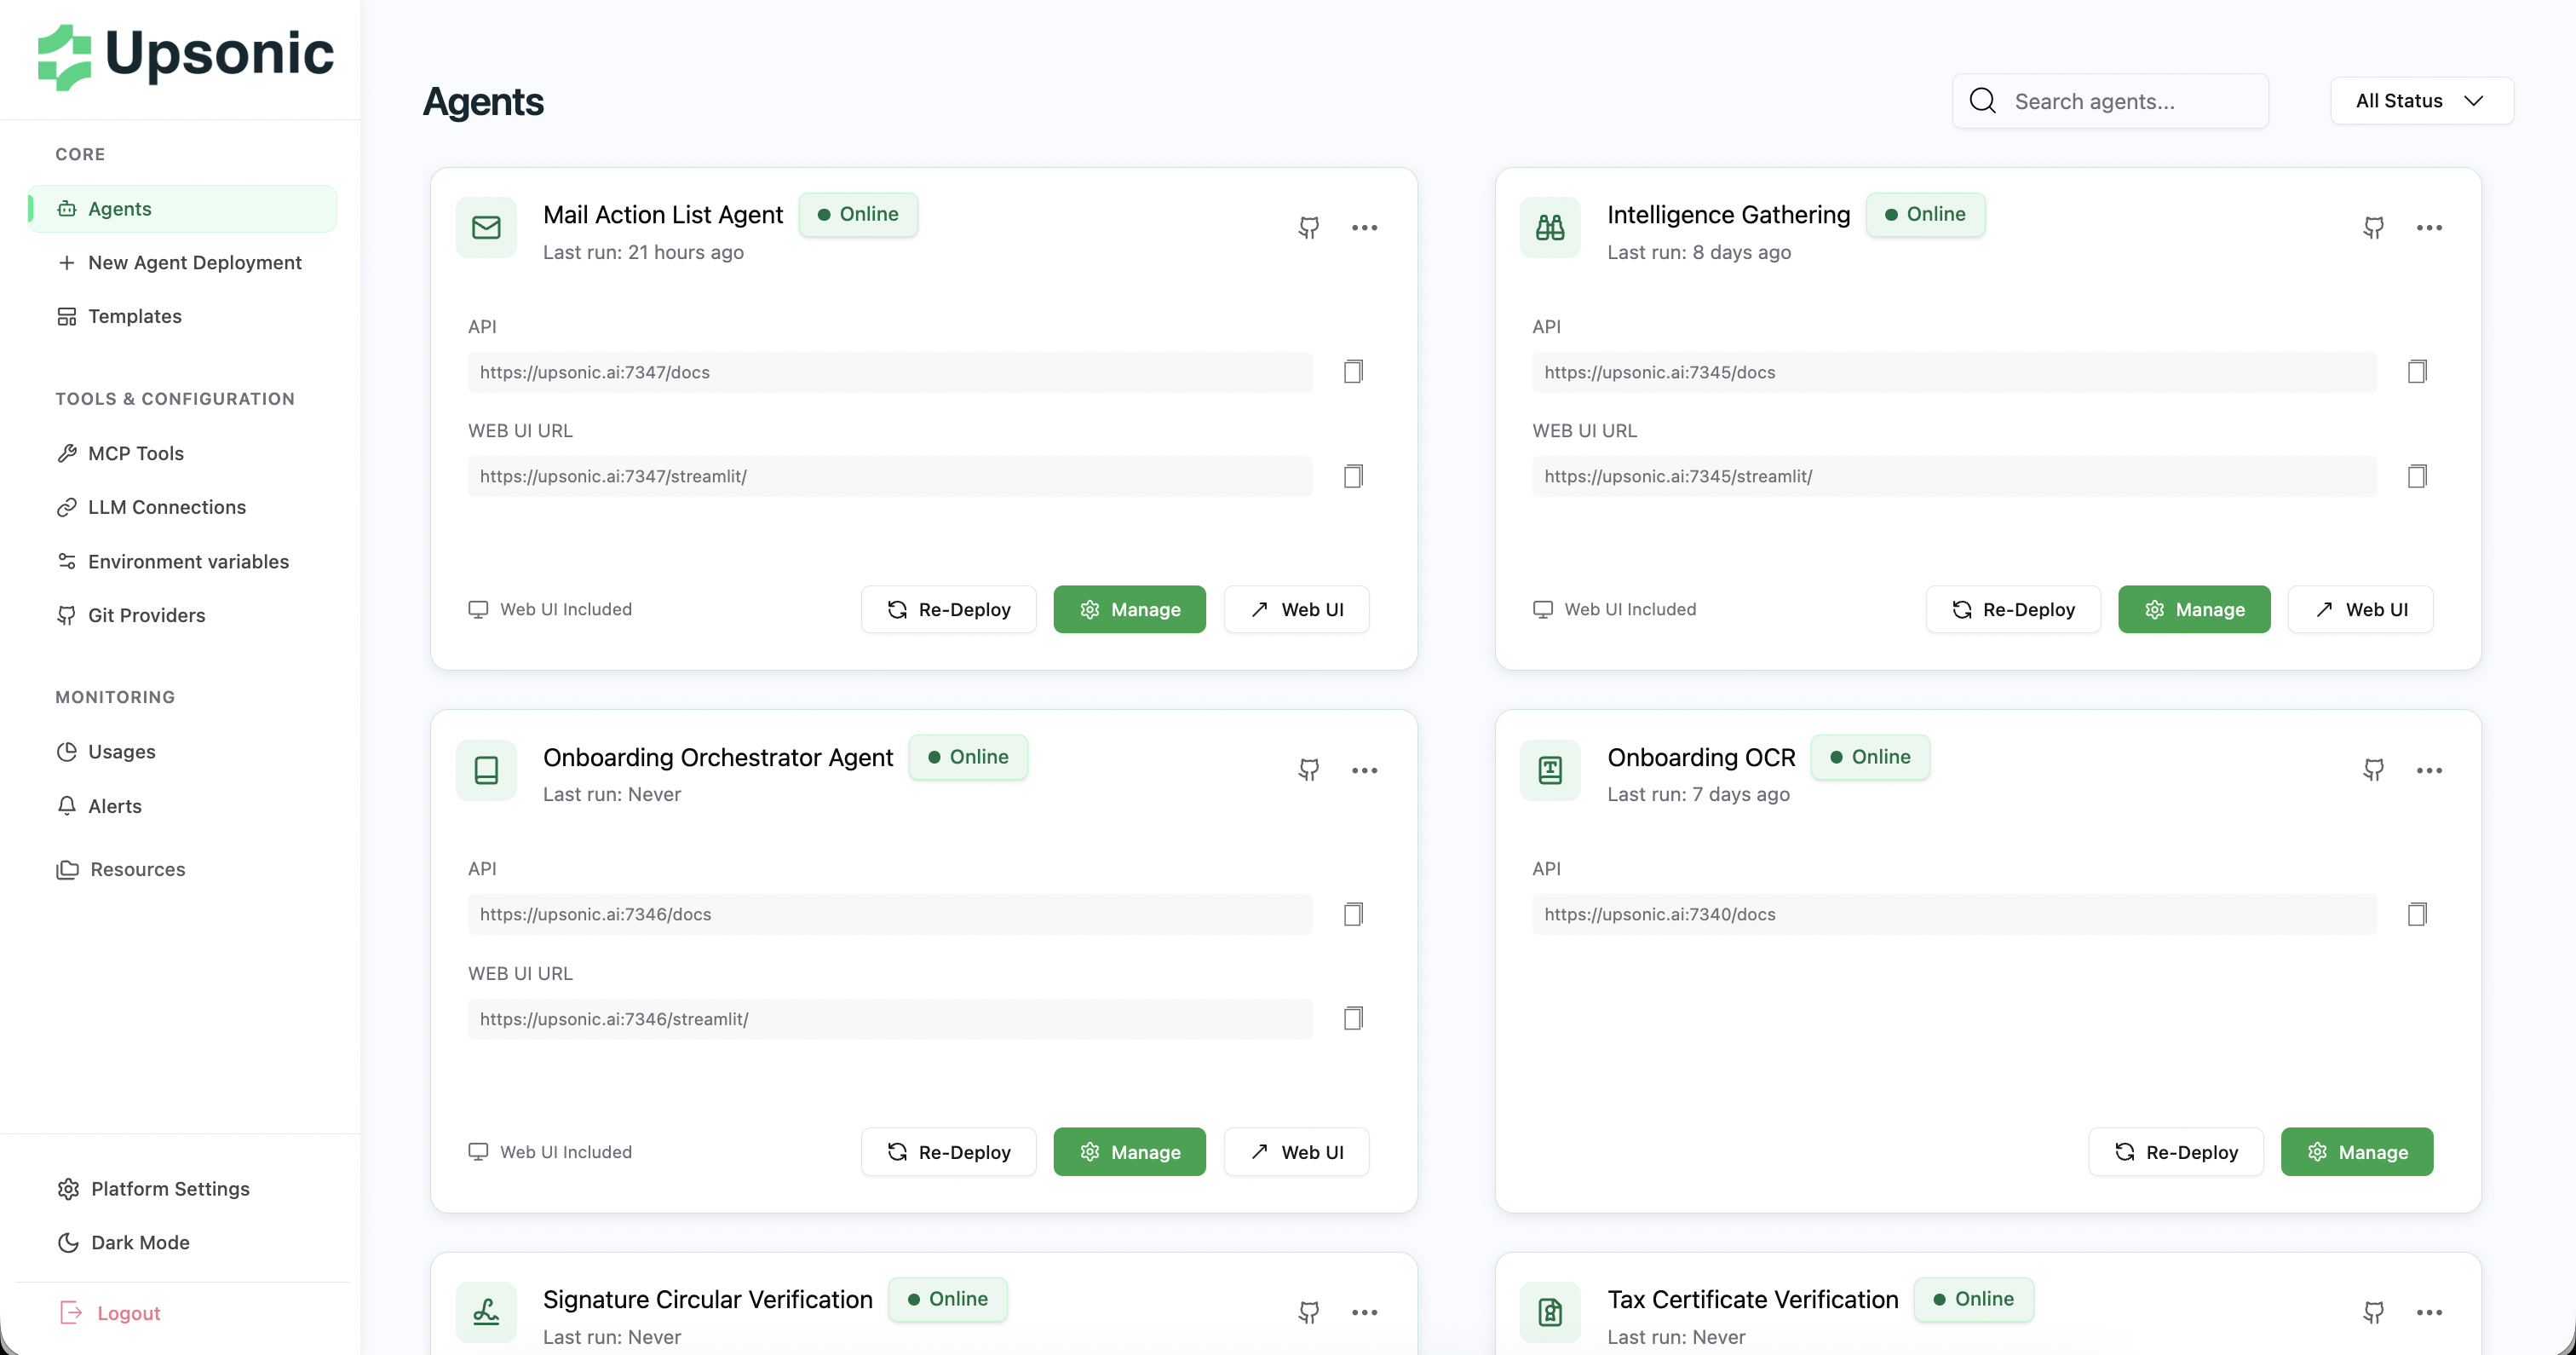Go to Environment variables page
The image size is (2576, 1355).
[x=188, y=562]
